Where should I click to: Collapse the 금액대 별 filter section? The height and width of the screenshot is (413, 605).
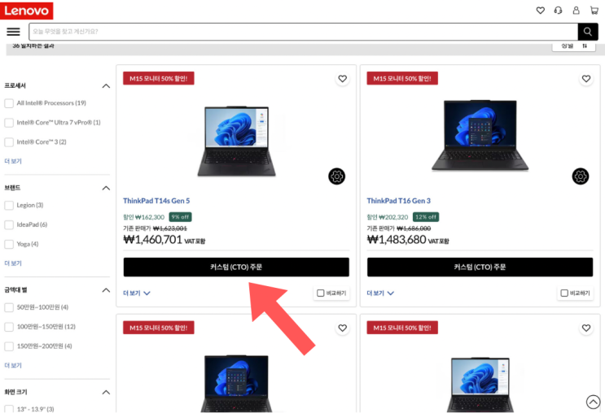(106, 290)
